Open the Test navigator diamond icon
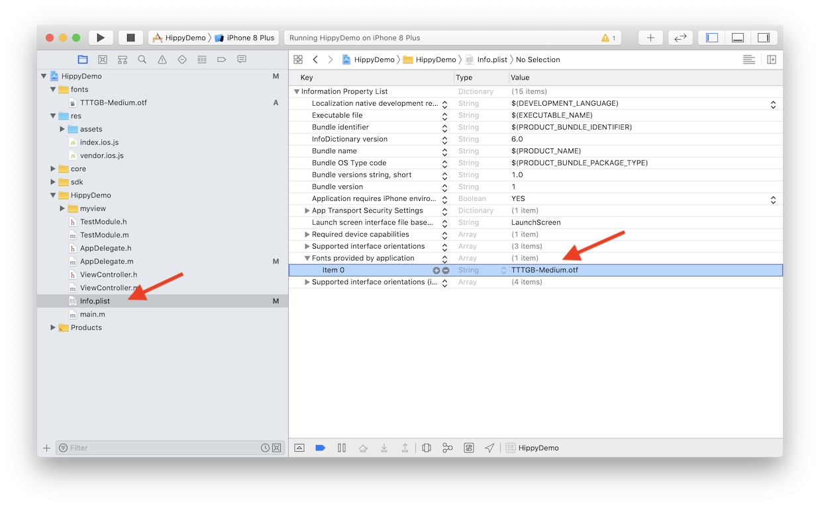This screenshot has width=820, height=506. tap(182, 60)
